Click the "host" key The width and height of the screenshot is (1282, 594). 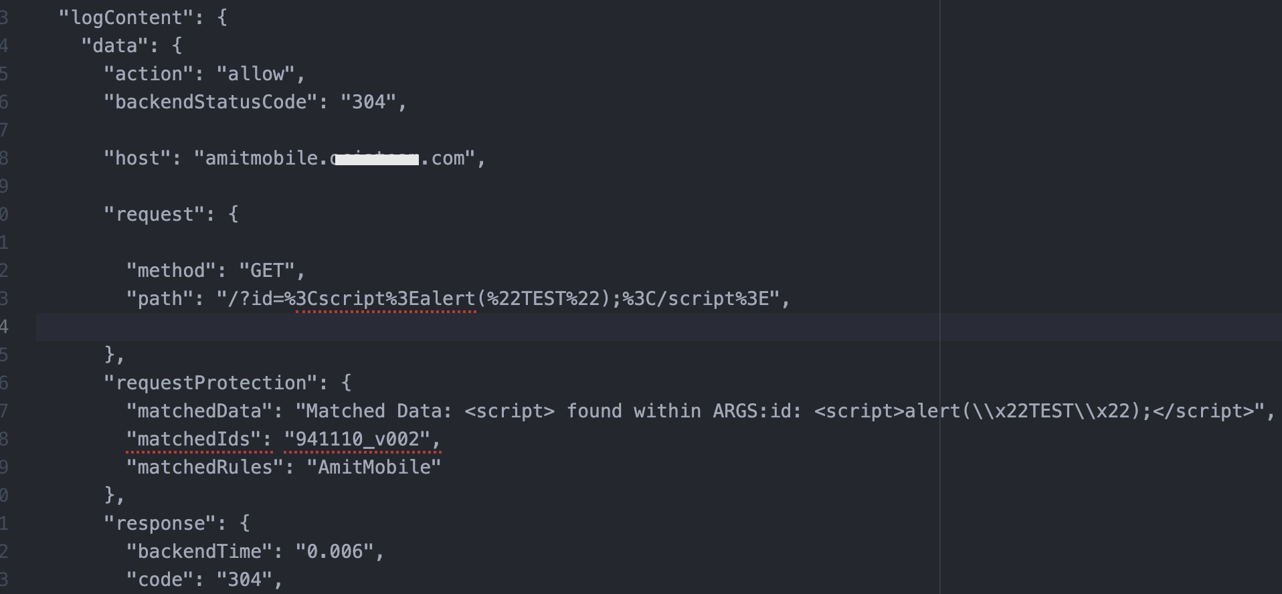coord(137,158)
